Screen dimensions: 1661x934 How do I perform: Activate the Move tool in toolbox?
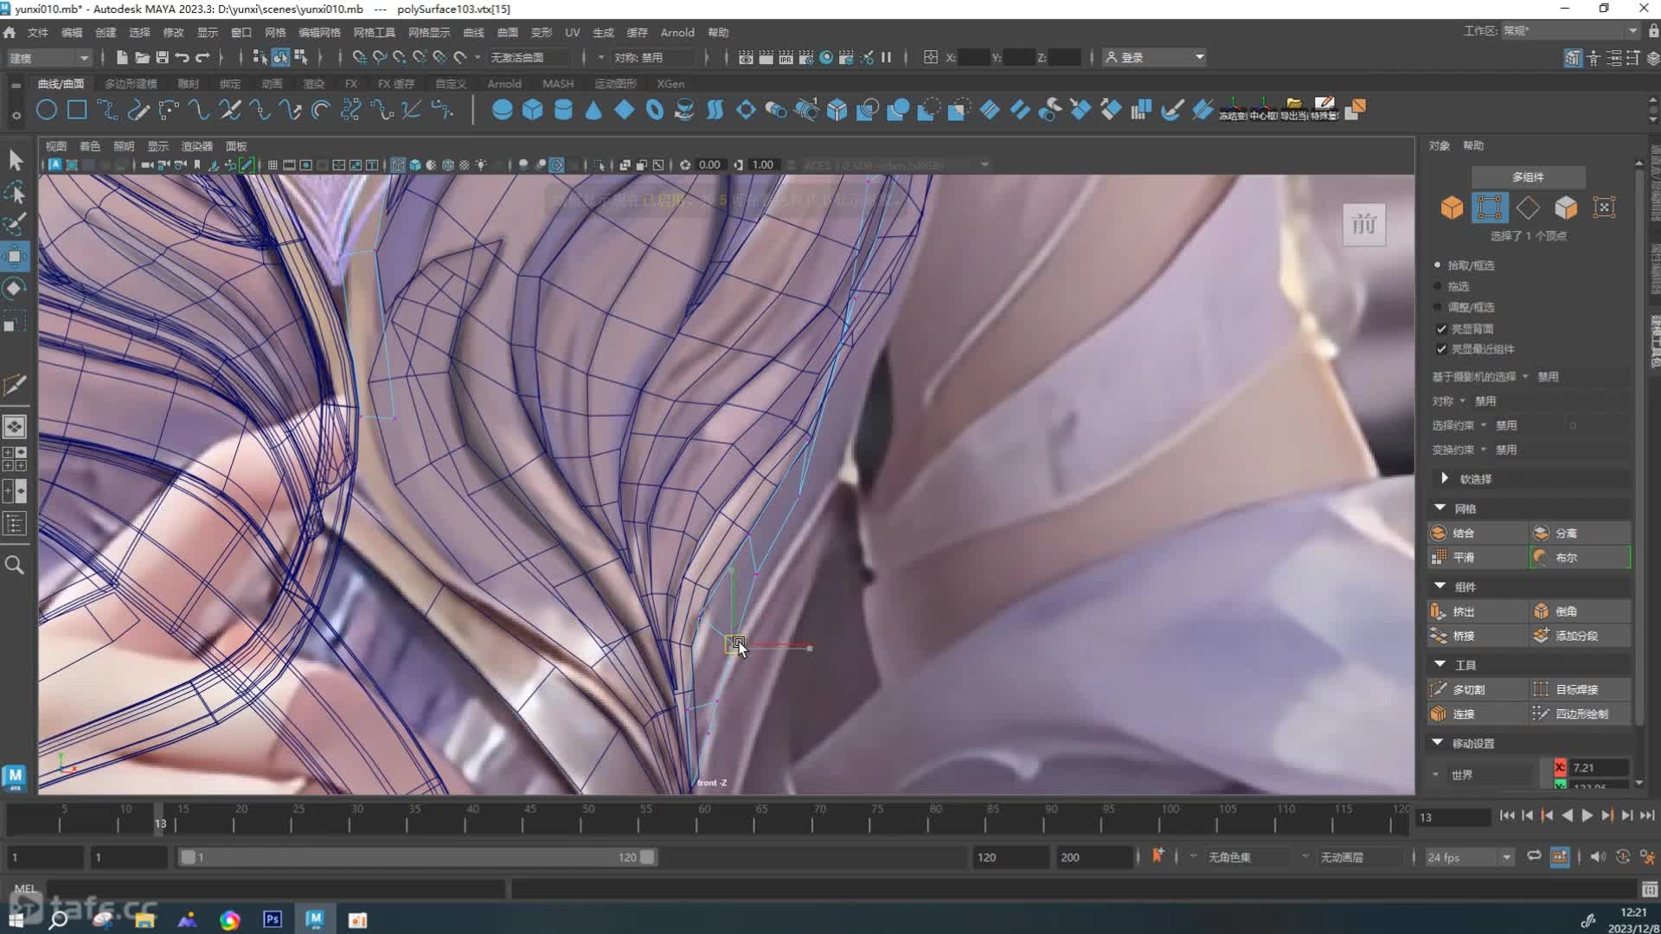(15, 256)
